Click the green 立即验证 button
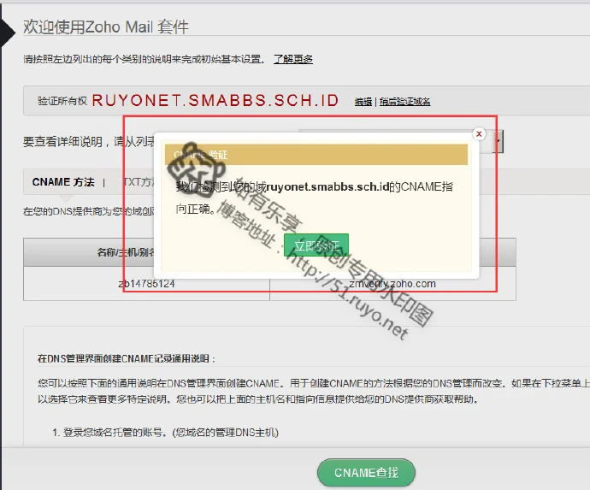 pyautogui.click(x=316, y=245)
